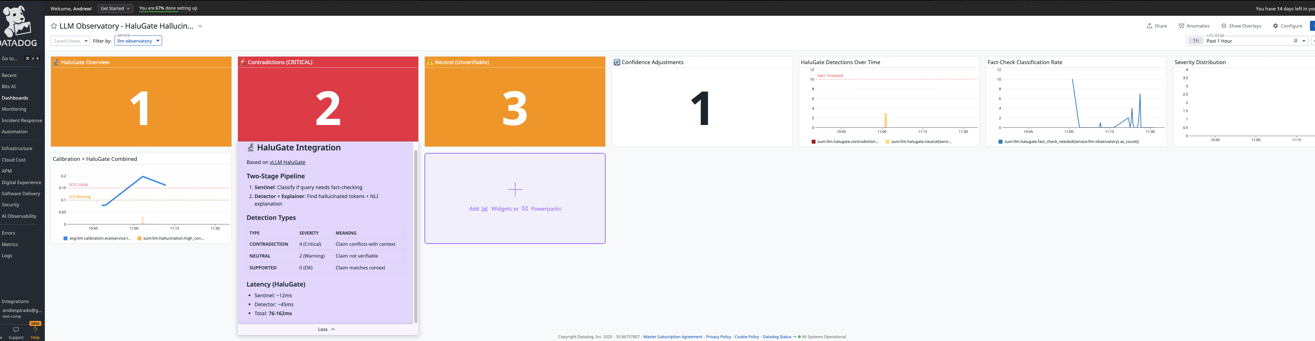Expand the dashboard title chevron menu

[x=200, y=26]
